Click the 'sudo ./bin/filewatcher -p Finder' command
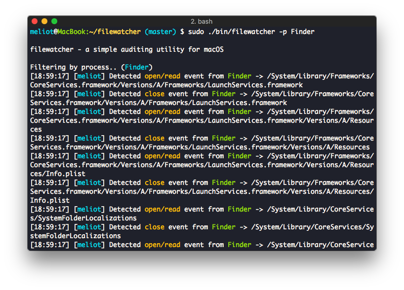This screenshot has height=290, width=404. [x=251, y=32]
